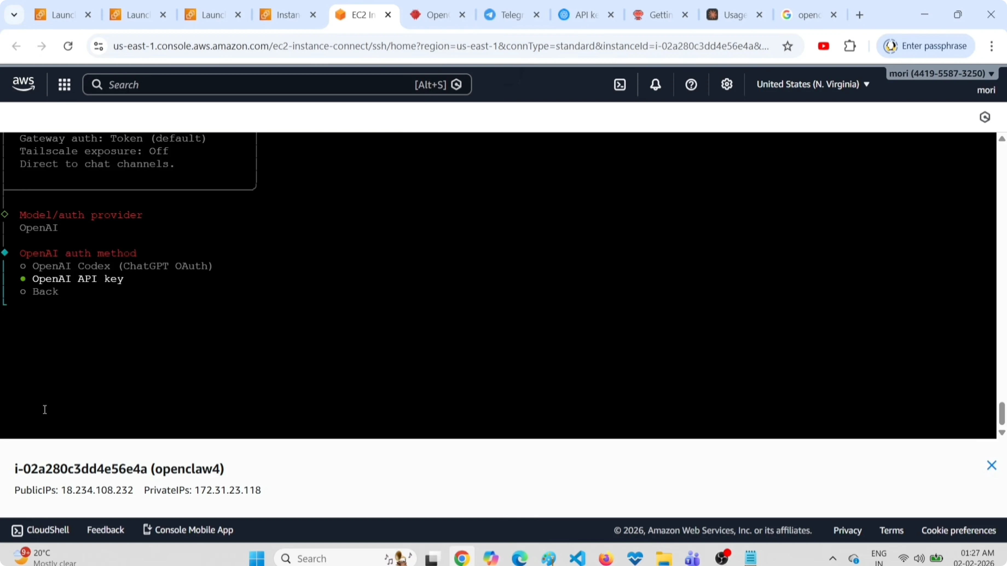This screenshot has width=1007, height=566.
Task: Click the AWS logo home icon
Action: (x=24, y=84)
